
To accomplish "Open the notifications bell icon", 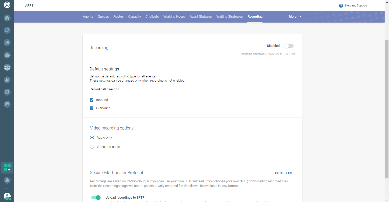I will pos(7,180).
